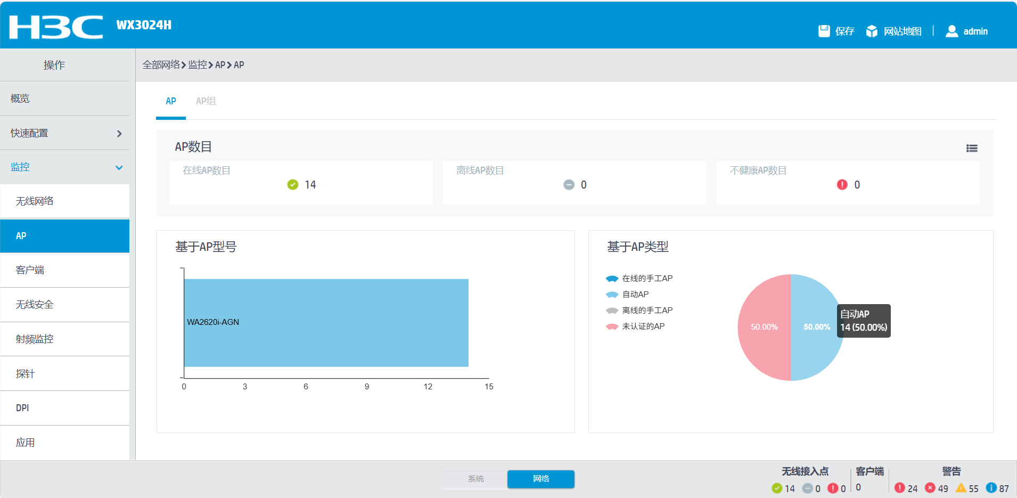Click the blue info icon showing 87
This screenshot has width=1017, height=498.
[991, 488]
